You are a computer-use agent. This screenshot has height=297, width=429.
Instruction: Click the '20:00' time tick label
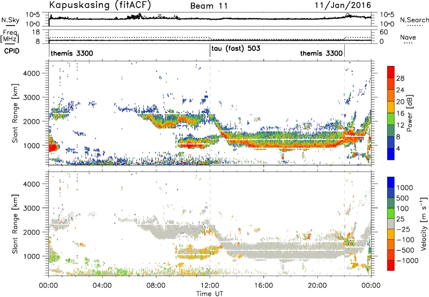317,286
